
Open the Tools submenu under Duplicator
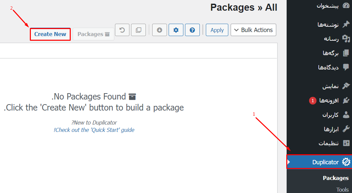point(342,190)
